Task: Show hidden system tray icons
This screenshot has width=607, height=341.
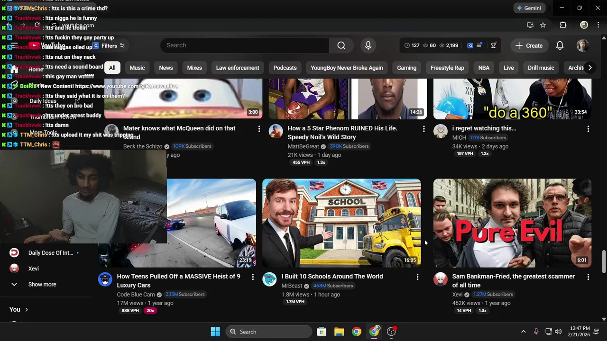Action: coord(524,332)
